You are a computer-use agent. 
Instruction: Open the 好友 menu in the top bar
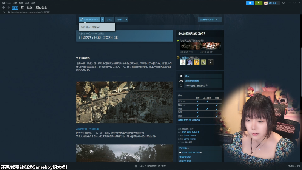point(21,3)
